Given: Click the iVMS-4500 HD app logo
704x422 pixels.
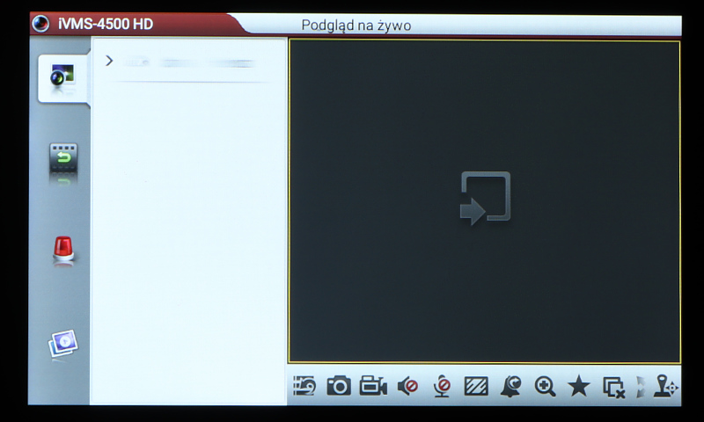Looking at the screenshot, I should (x=40, y=24).
